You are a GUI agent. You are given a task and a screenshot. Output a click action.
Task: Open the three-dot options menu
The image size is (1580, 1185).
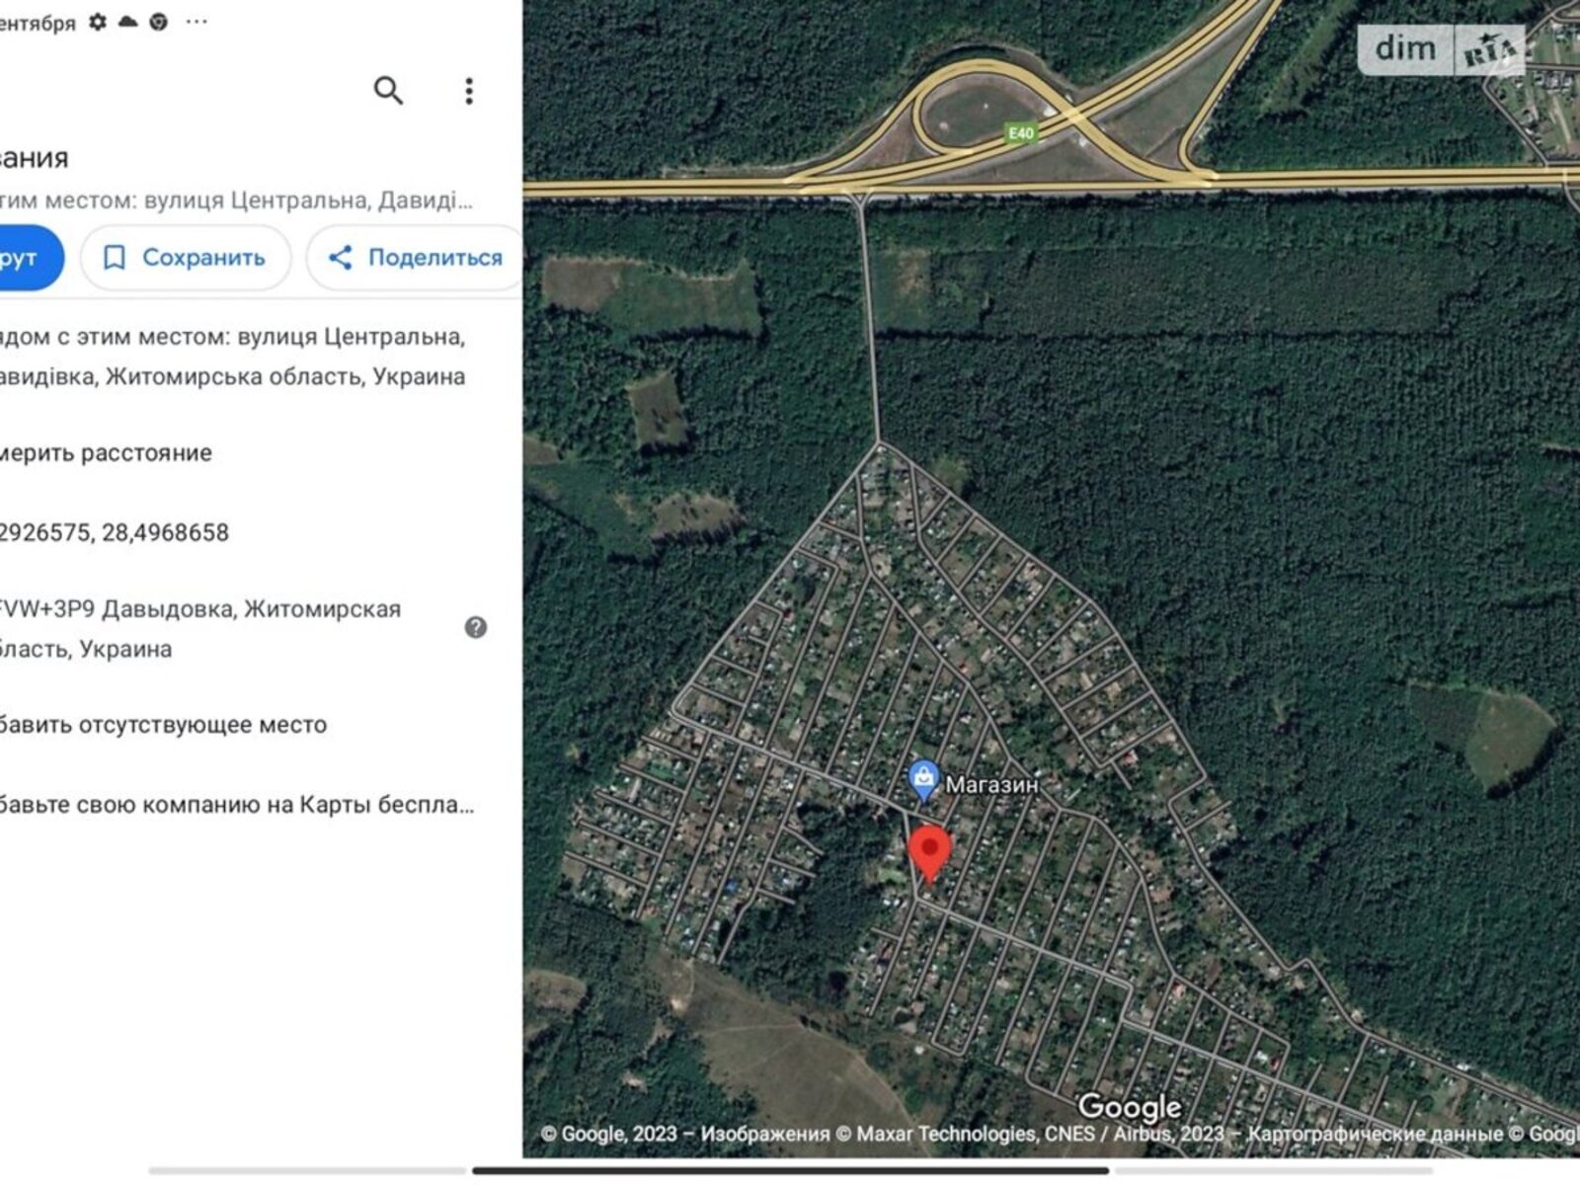(x=469, y=91)
